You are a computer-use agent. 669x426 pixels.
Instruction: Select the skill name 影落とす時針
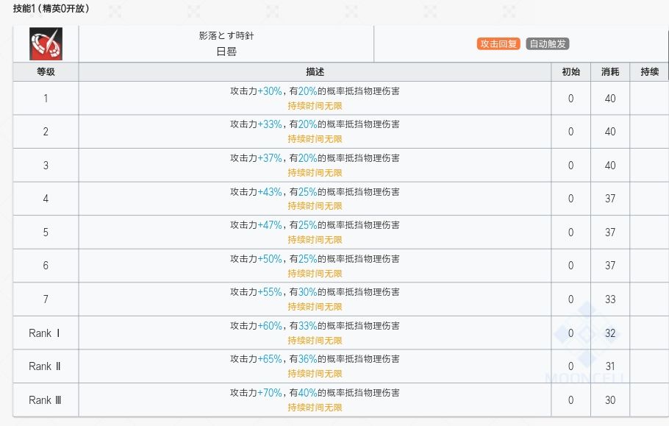(226, 36)
